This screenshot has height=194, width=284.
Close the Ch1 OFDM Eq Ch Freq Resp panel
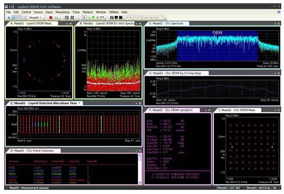(x=279, y=73)
